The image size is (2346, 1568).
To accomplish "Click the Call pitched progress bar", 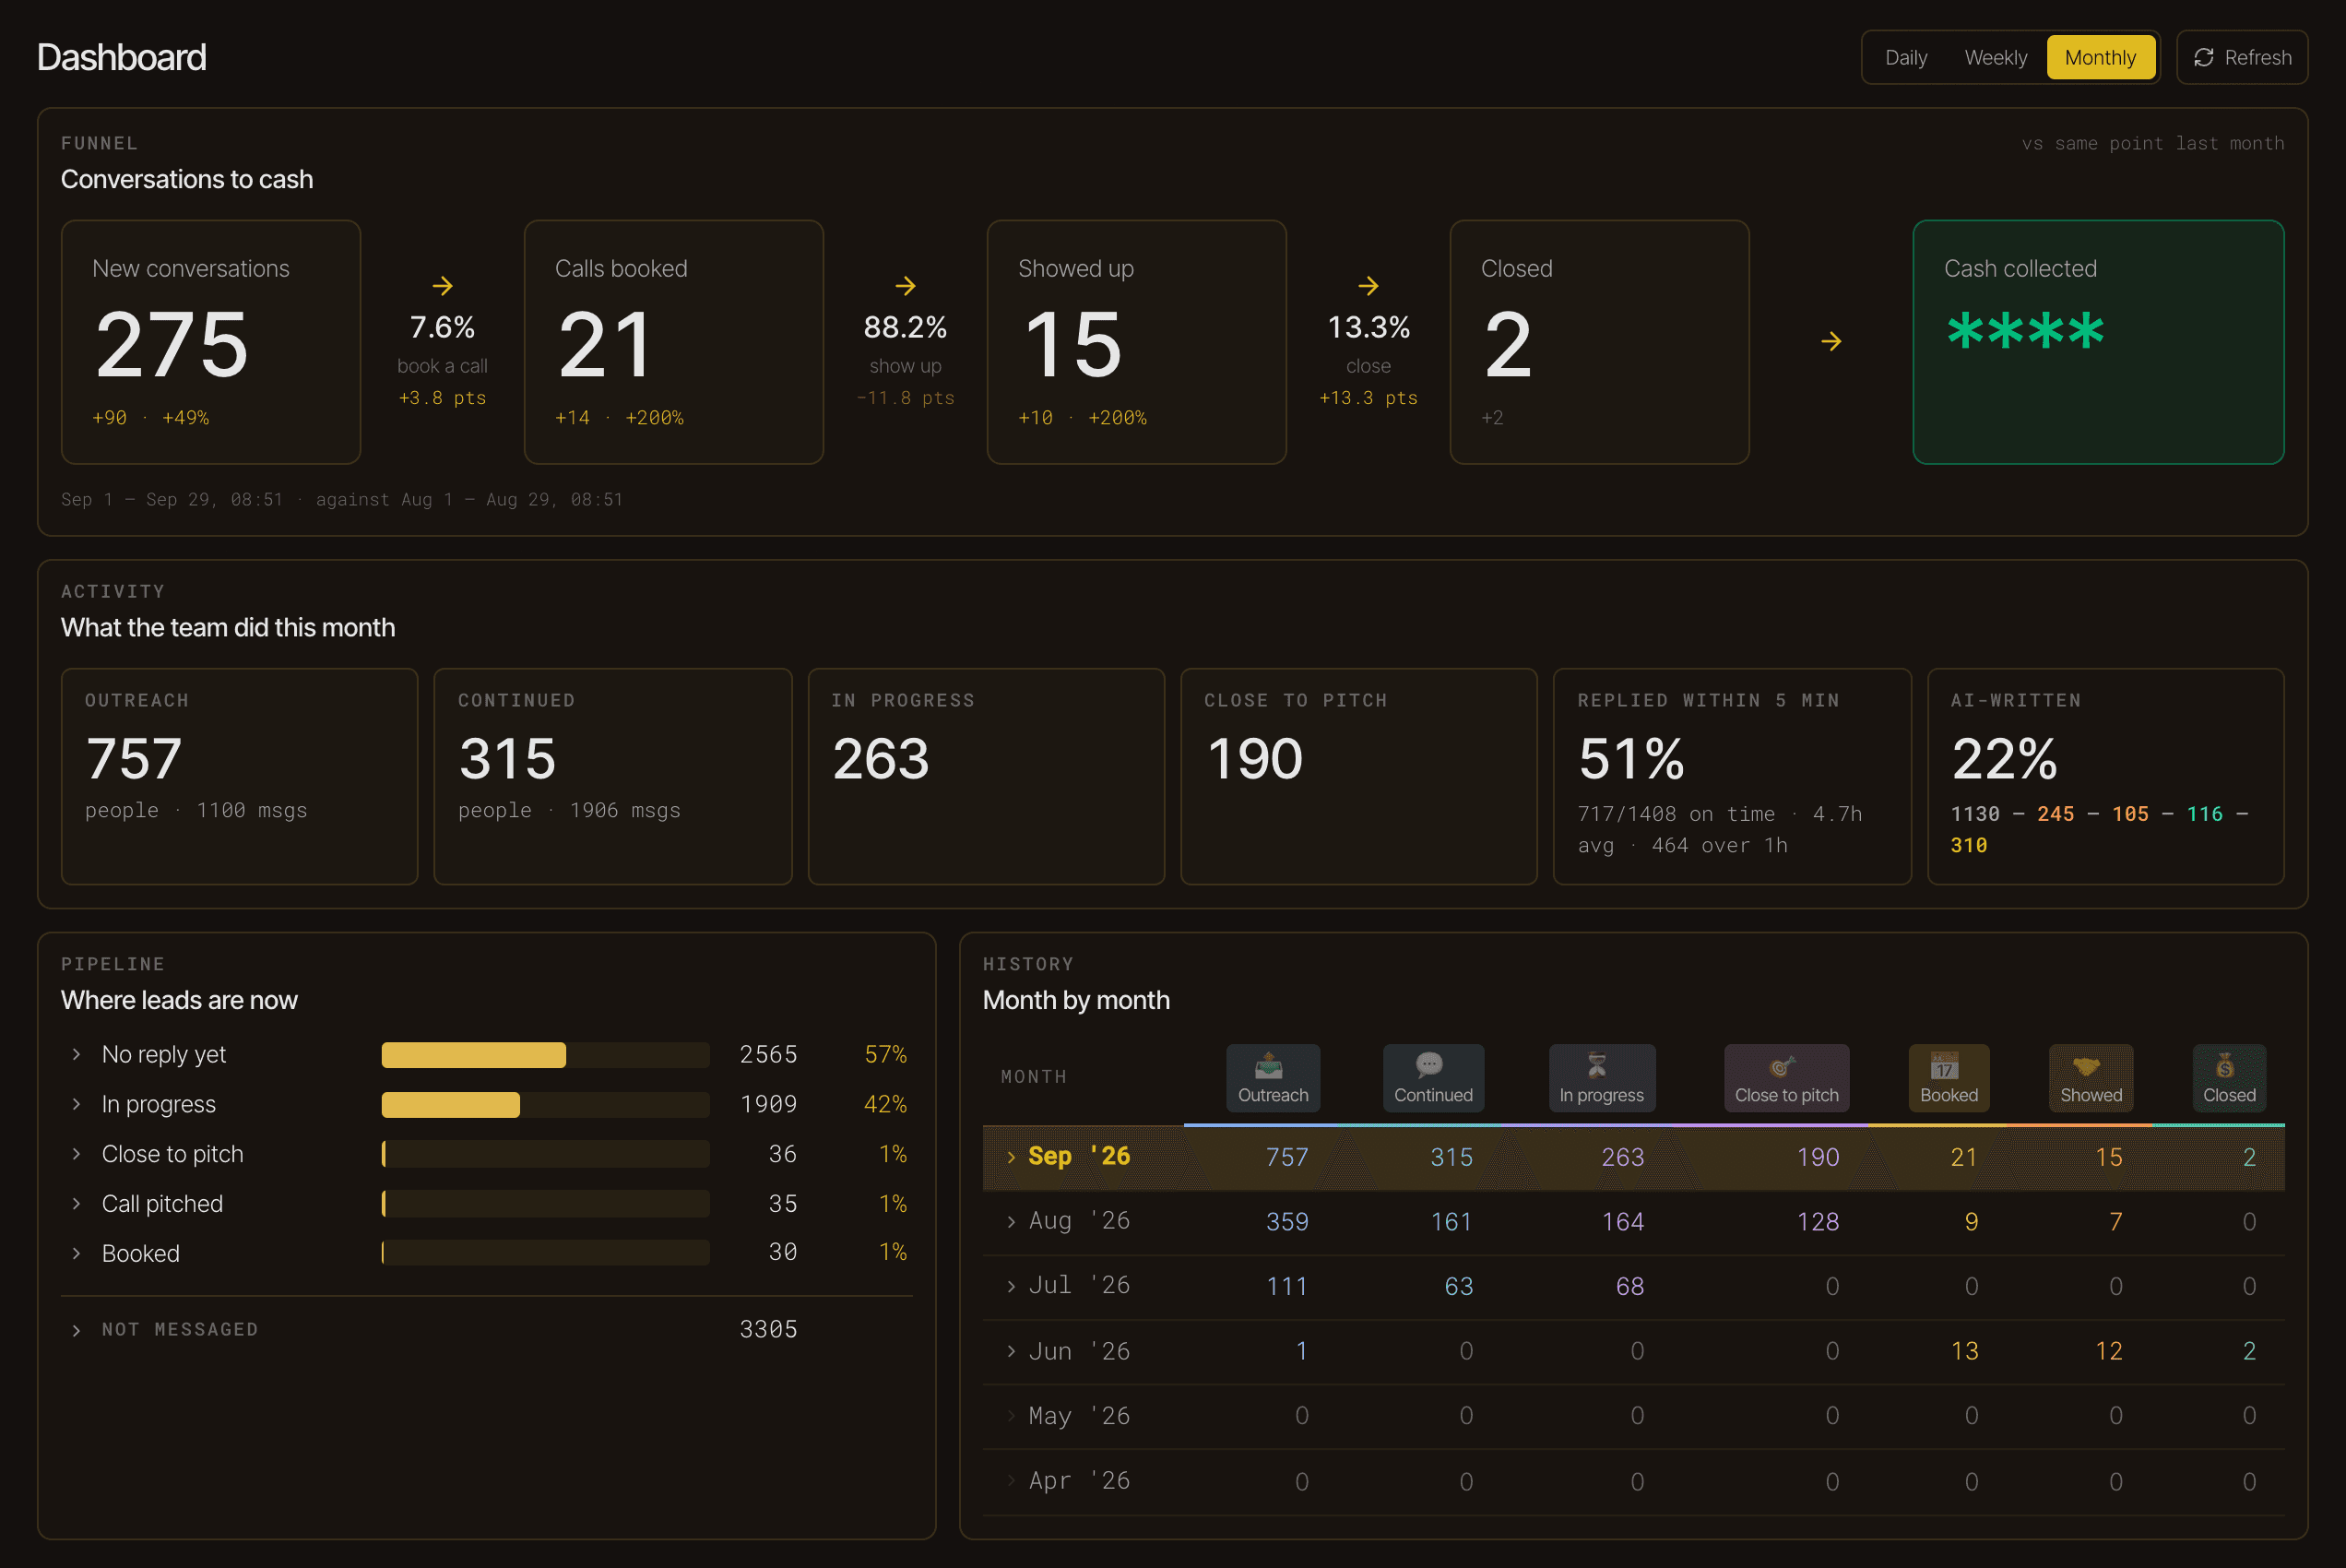I will [546, 1203].
